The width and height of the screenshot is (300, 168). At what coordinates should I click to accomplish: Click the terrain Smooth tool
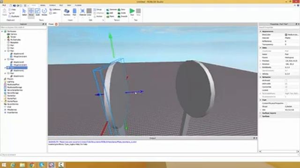pos(123,16)
